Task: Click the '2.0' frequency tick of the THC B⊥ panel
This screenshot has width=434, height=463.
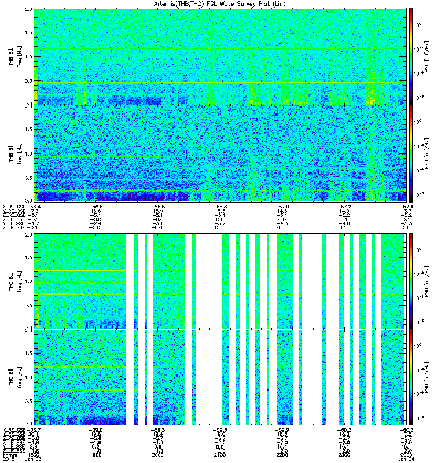Action: pos(28,235)
